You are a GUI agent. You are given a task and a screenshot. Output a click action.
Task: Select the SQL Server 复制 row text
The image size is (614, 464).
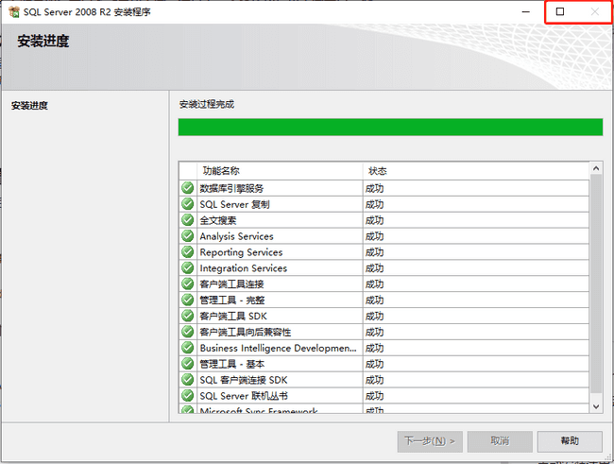pos(234,204)
